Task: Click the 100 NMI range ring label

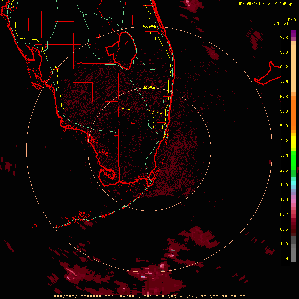Action: [149, 26]
